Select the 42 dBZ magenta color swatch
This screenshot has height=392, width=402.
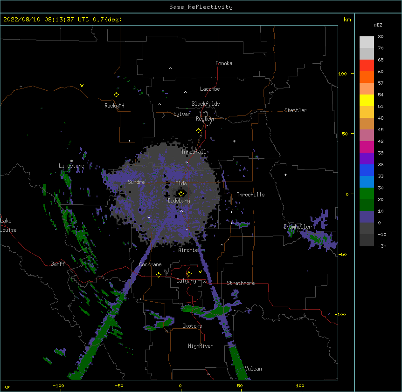(367, 147)
